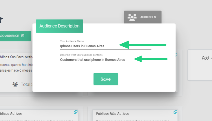Open the Audiences tab

click(143, 17)
